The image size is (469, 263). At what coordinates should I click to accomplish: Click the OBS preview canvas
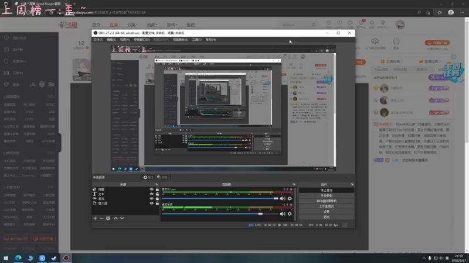tap(223, 108)
